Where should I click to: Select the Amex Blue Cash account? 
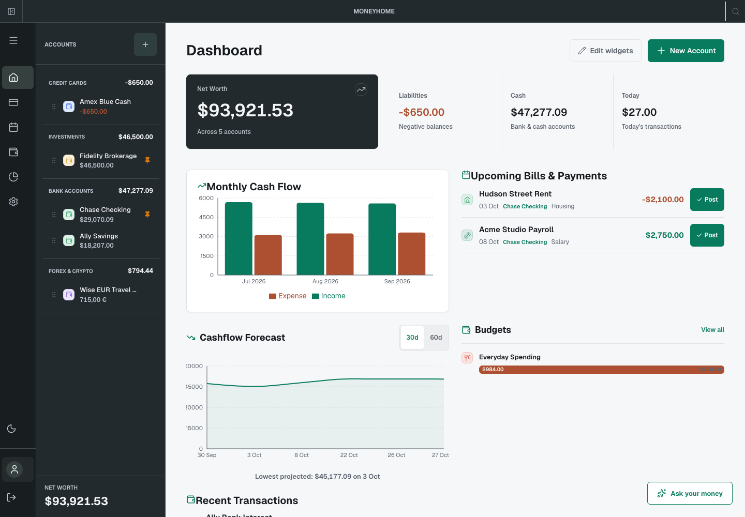101,107
